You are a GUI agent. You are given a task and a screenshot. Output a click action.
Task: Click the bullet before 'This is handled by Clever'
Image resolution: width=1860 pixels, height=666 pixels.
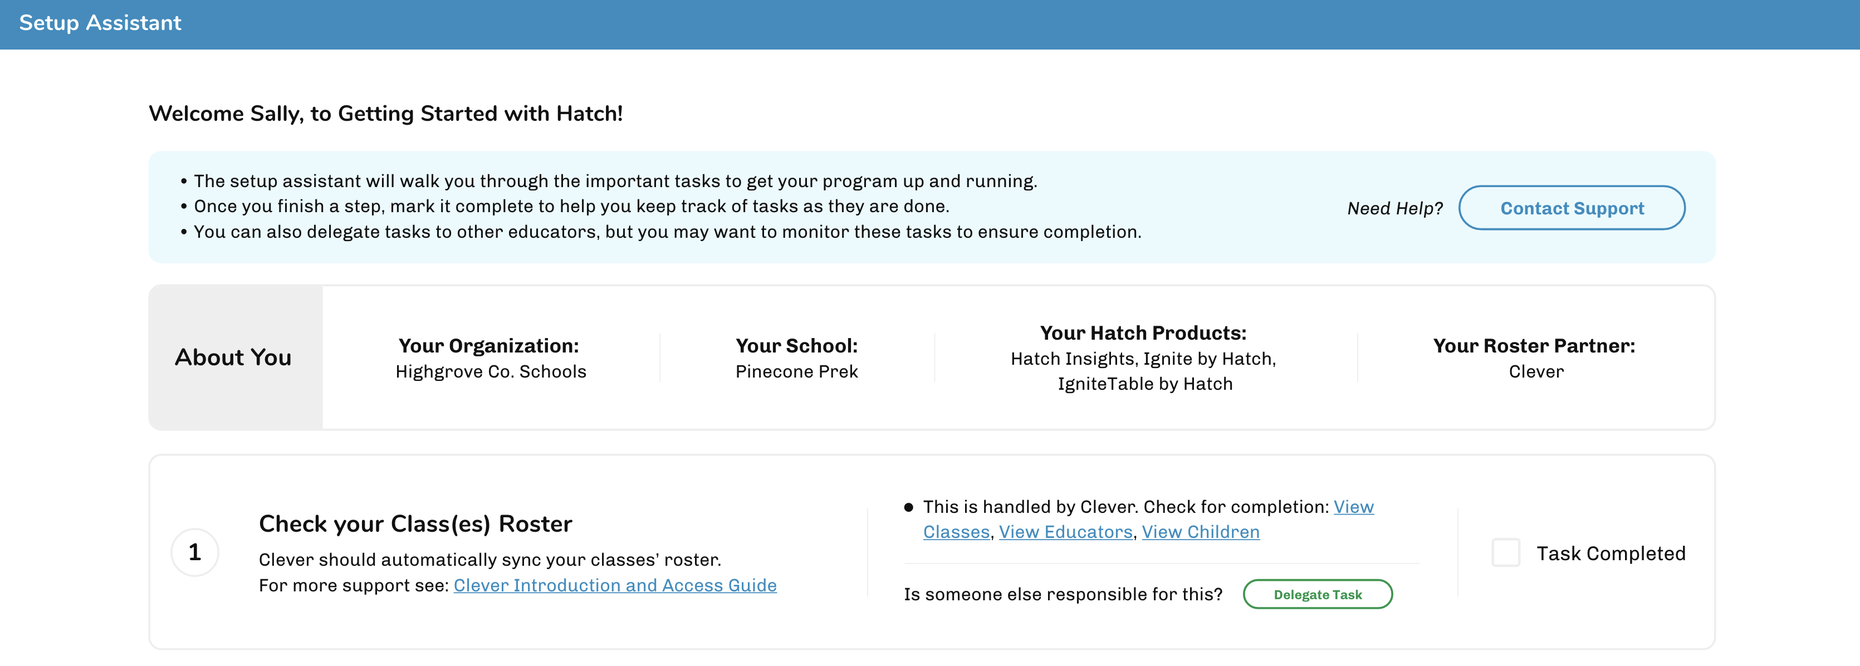(908, 508)
